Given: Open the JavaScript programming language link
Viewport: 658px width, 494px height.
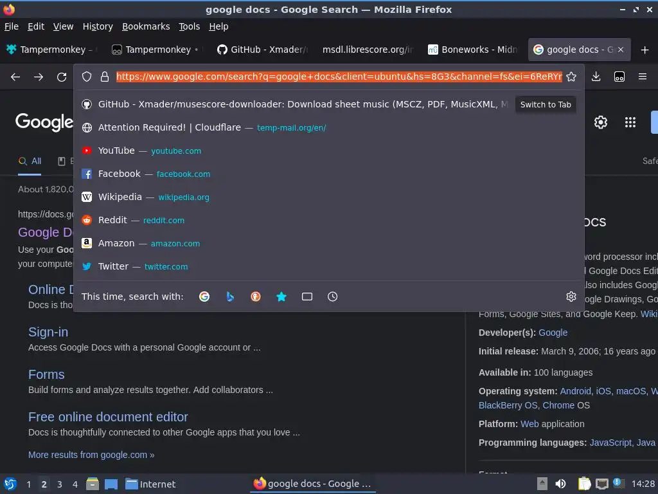Looking at the screenshot, I should pos(610,443).
